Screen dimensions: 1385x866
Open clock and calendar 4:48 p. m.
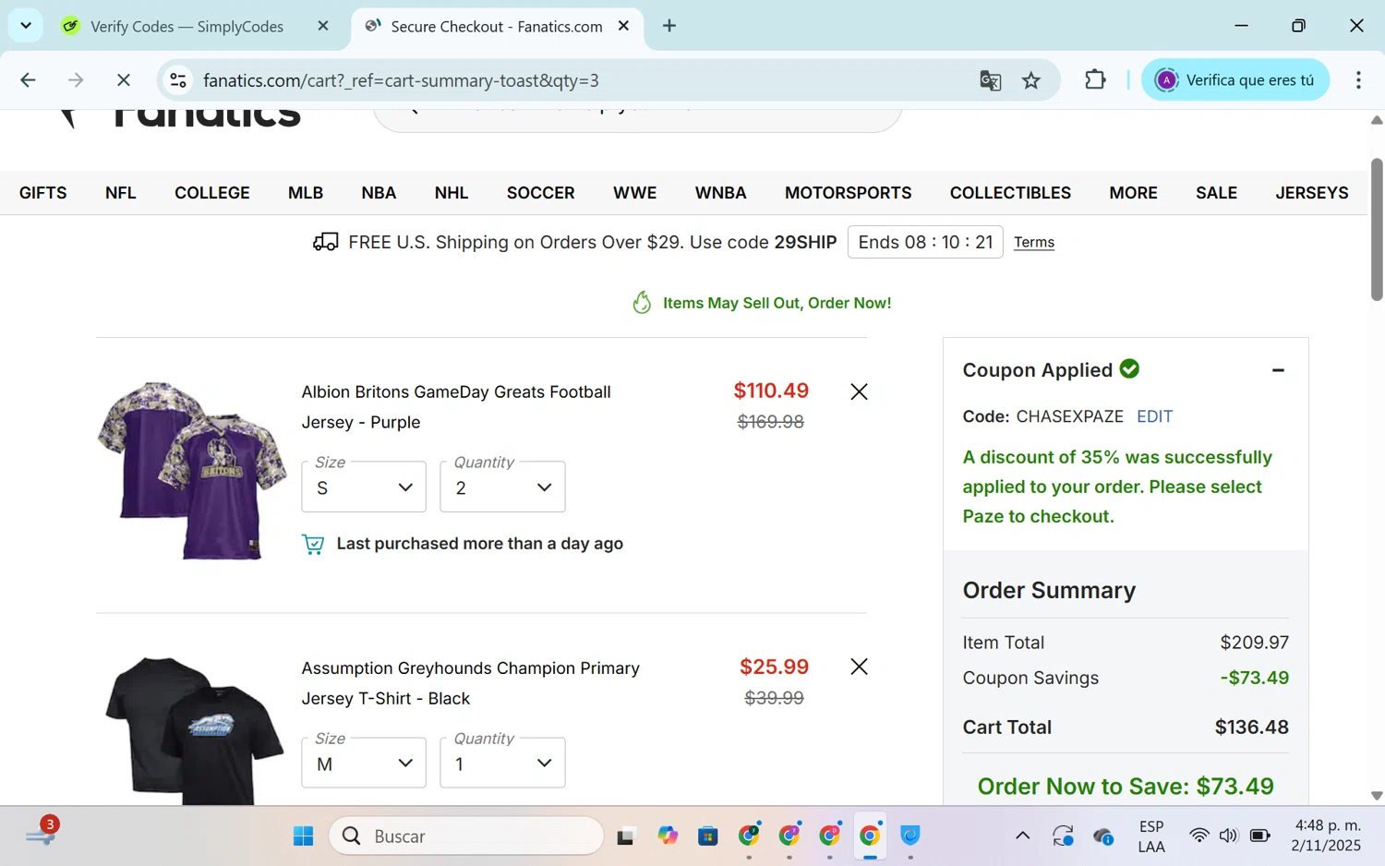point(1326,836)
